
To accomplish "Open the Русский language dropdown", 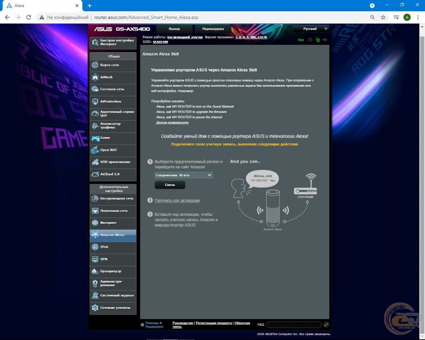I will coord(311,29).
